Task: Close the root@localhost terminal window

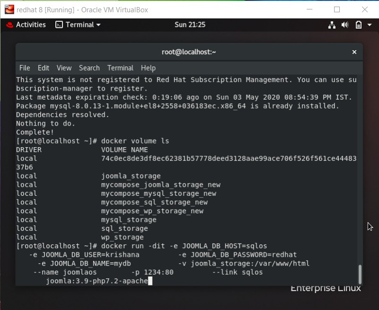Action: [x=354, y=52]
